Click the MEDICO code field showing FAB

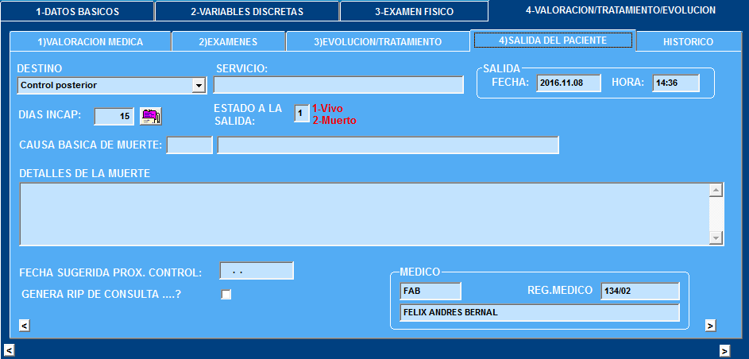pyautogui.click(x=430, y=291)
